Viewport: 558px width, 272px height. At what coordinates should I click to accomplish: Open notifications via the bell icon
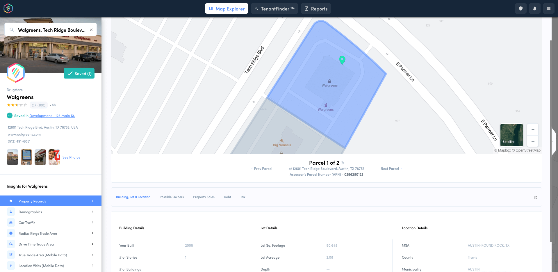click(534, 8)
